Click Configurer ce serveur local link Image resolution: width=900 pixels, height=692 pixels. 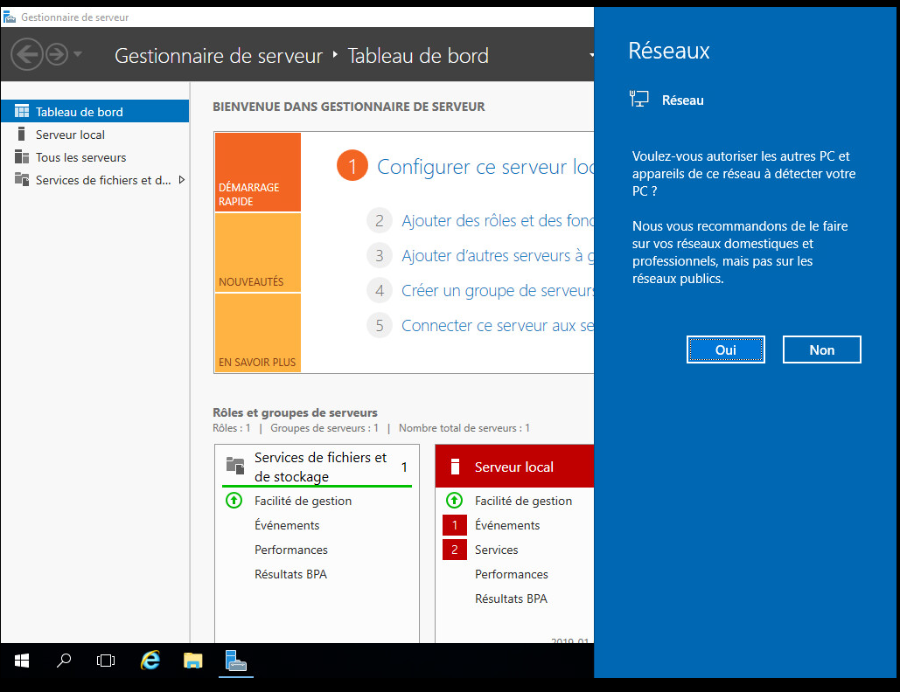pyautogui.click(x=485, y=166)
